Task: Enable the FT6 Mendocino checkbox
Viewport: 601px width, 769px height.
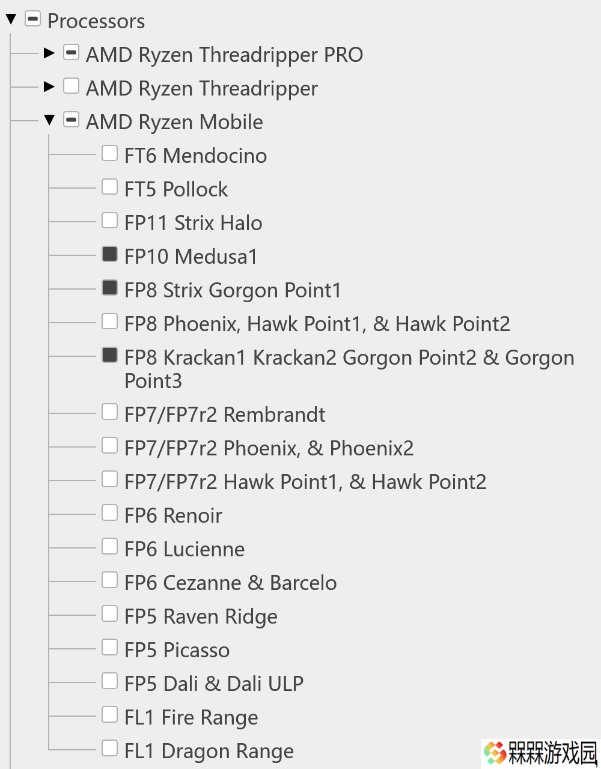Action: pos(109,153)
